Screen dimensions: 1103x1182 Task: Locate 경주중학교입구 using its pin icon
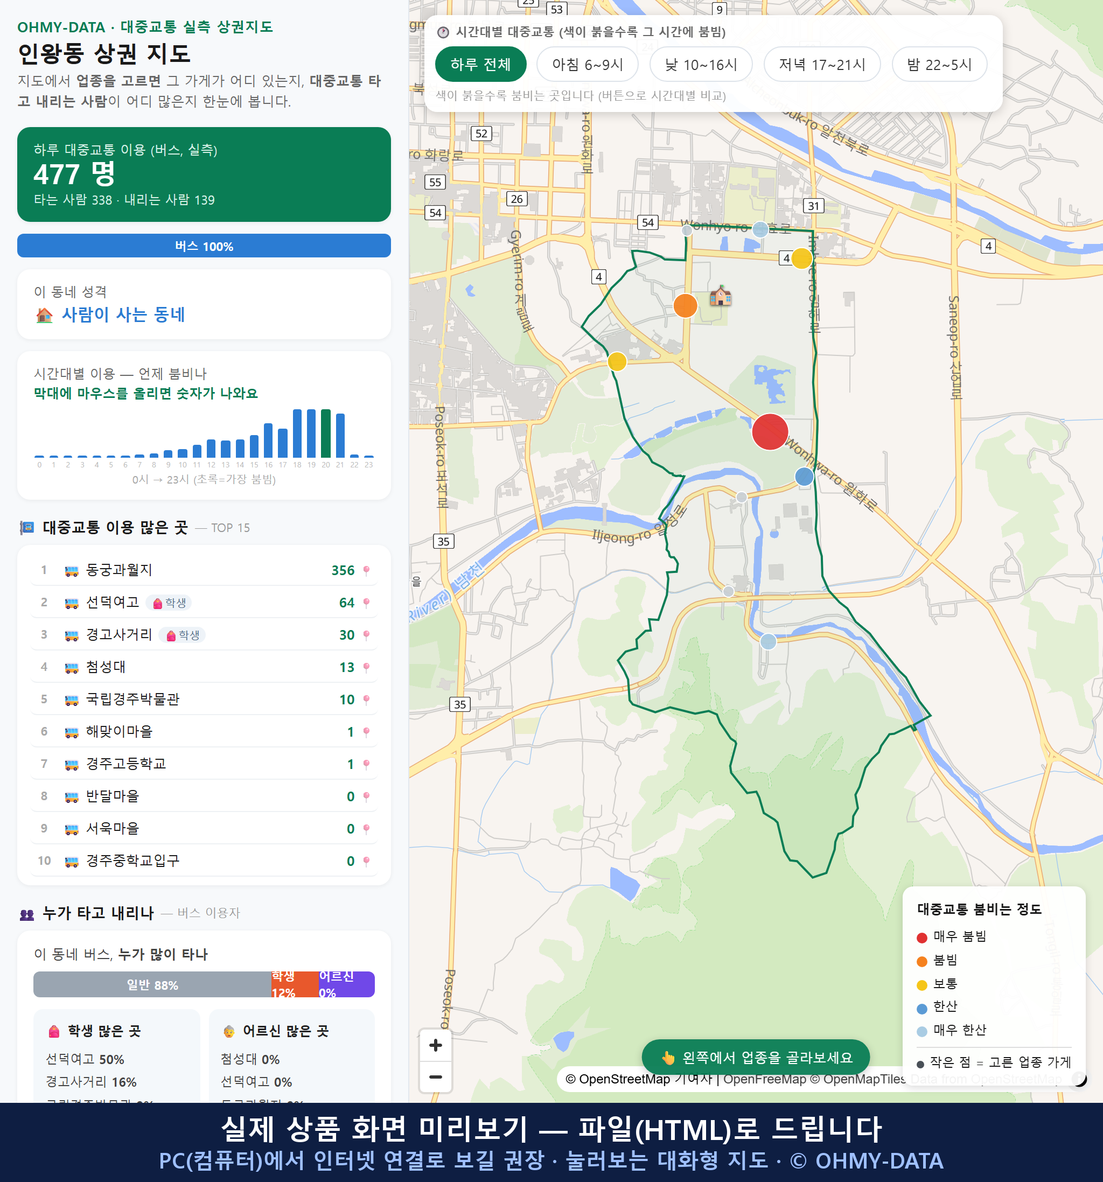[x=366, y=861]
